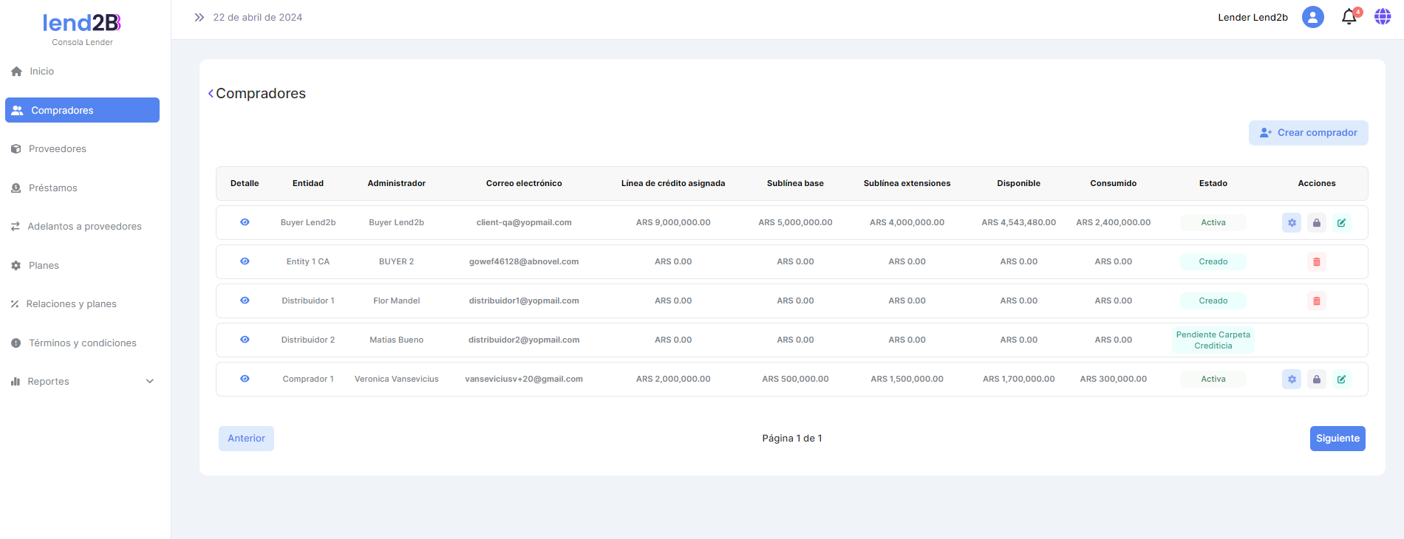Navigate to Préstamos menu item

pyautogui.click(x=52, y=188)
